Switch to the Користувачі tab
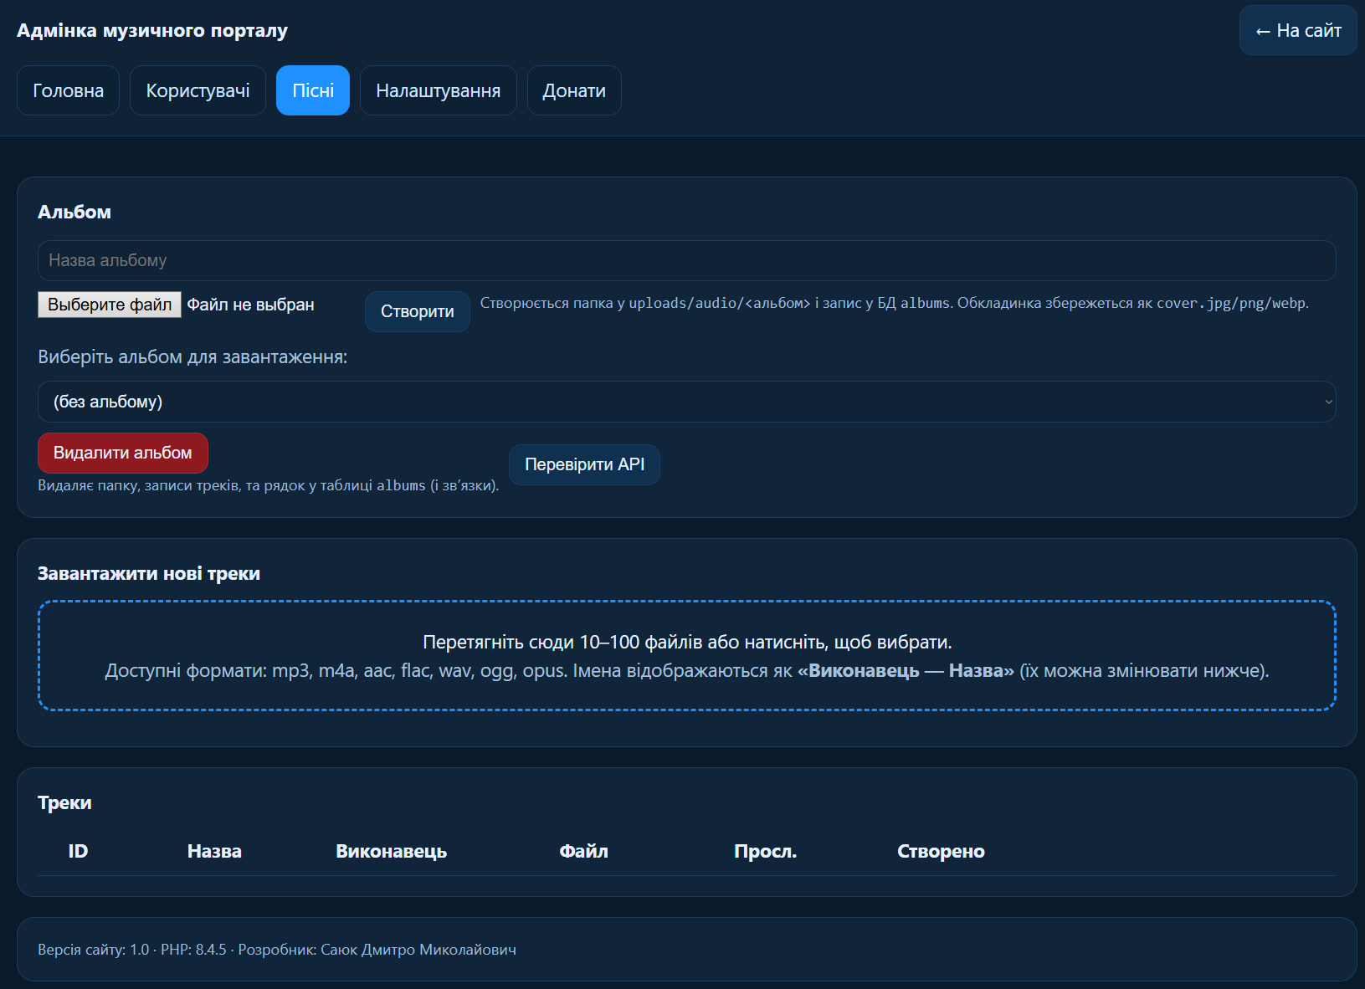Image resolution: width=1365 pixels, height=989 pixels. point(198,90)
